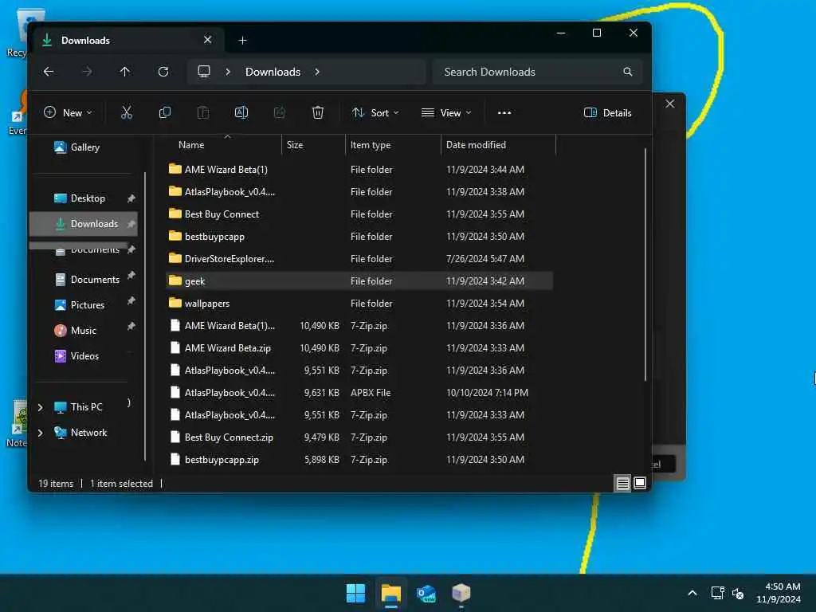Click the Network icon in the sidebar
Screen dimensions: 816x612
pyautogui.click(x=61, y=433)
